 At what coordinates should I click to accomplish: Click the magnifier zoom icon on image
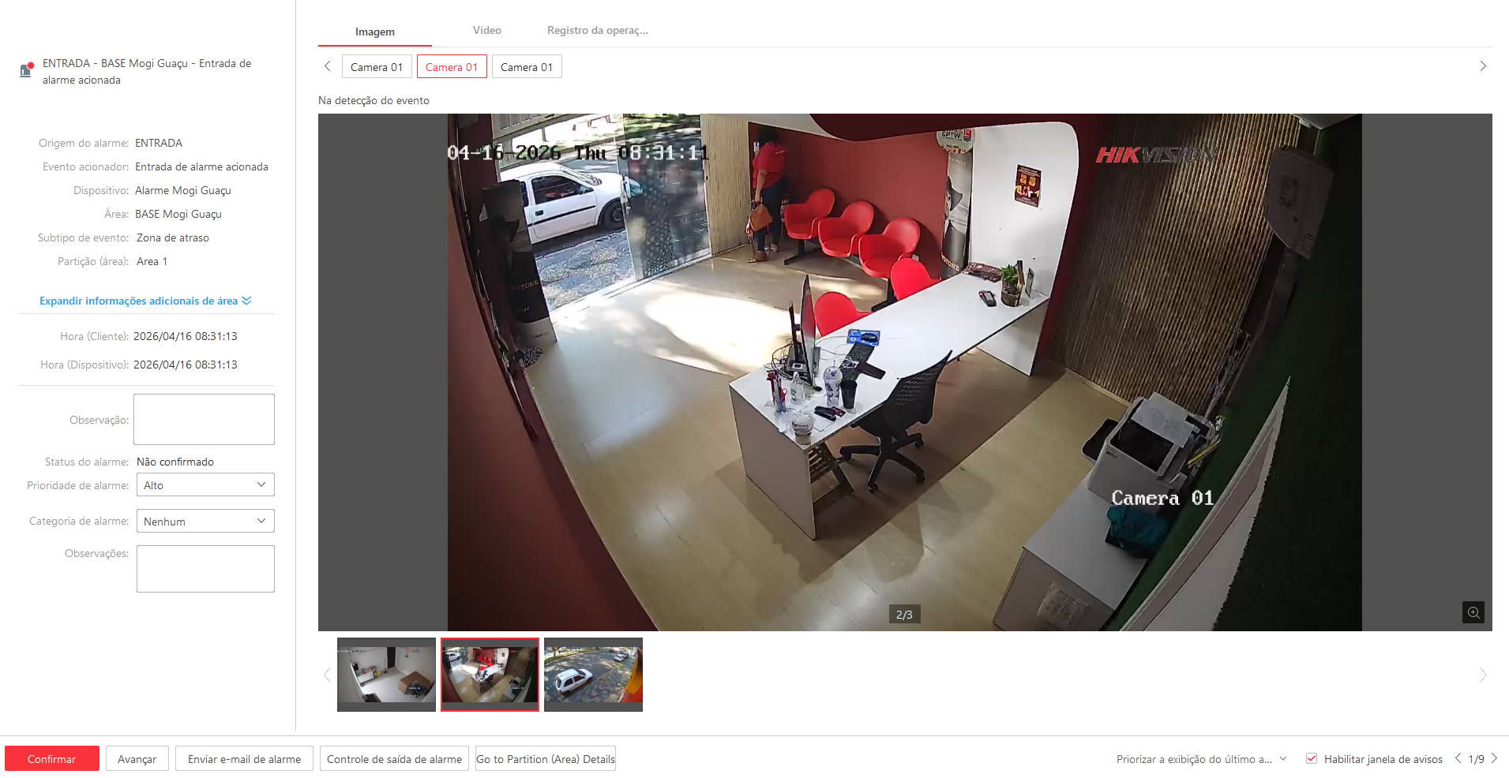[x=1473, y=612]
